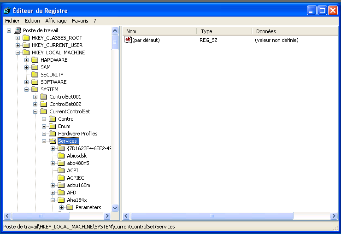Click the values pane scroll-right arrow
Screen dimensions: 341x234
[x=333, y=216]
